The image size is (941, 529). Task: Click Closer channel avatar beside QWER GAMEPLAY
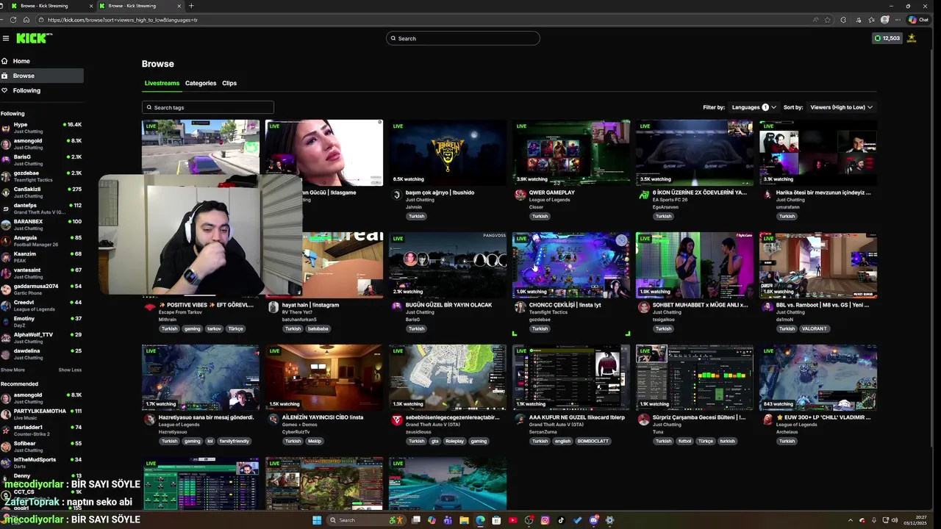point(520,195)
